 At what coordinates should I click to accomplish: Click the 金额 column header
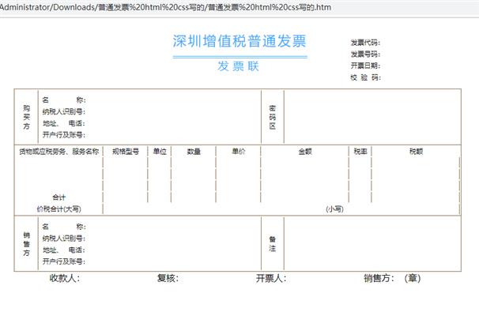(305, 152)
